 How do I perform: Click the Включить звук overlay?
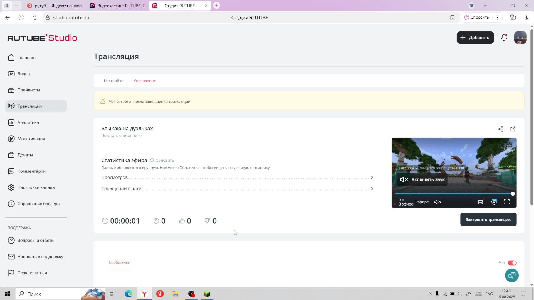coord(422,180)
